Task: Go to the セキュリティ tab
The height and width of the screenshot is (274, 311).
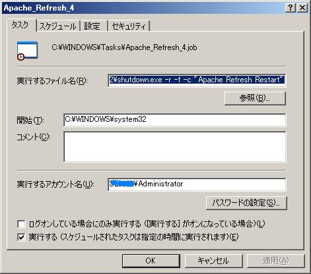Action: pos(129,26)
